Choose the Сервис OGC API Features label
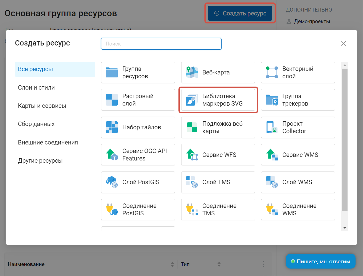The image size is (363, 276). [x=144, y=155]
